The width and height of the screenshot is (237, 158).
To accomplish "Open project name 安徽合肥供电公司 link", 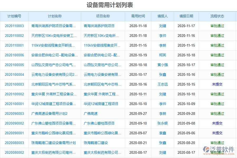I will (x=102, y=55).
